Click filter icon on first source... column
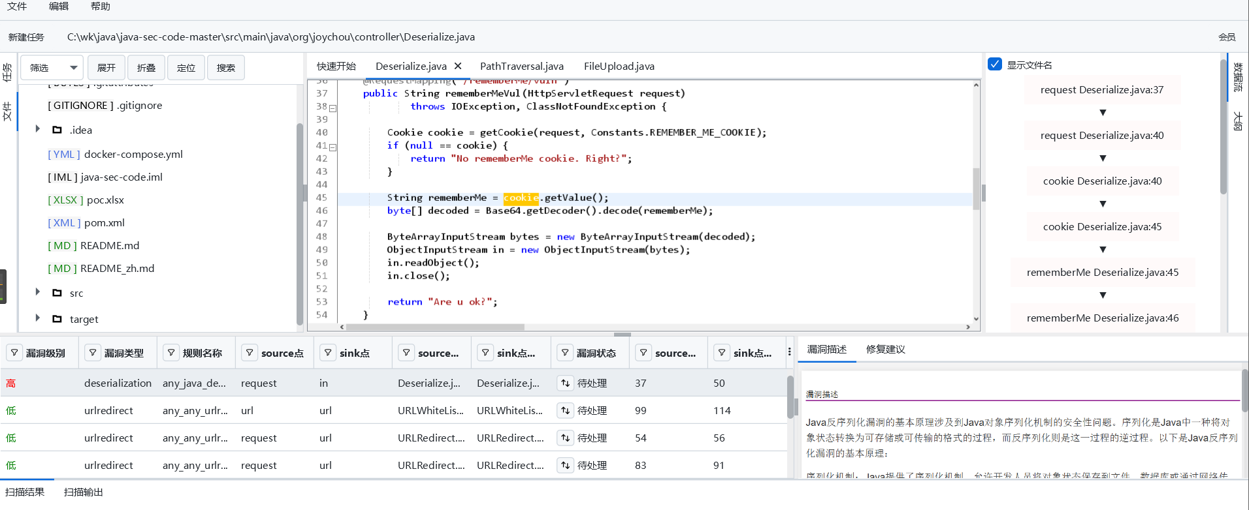The image size is (1249, 510). [x=406, y=353]
